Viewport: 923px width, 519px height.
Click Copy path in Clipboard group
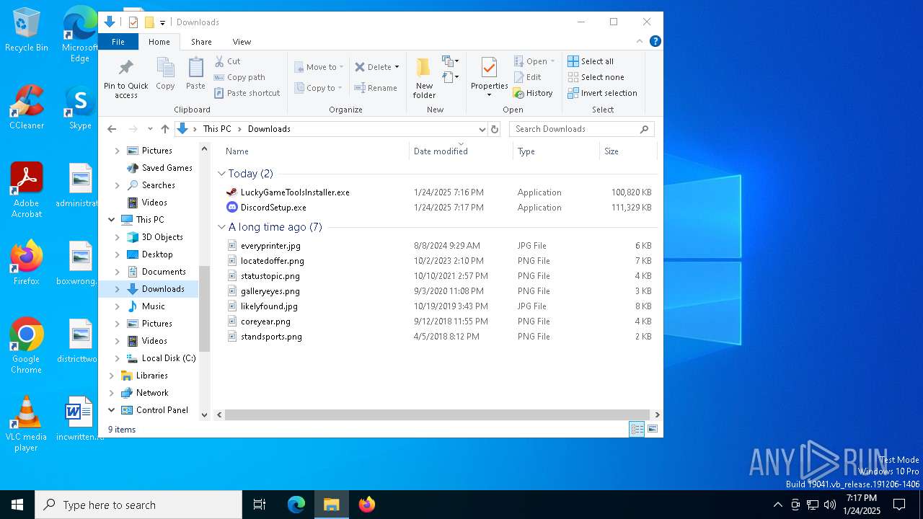[239, 77]
